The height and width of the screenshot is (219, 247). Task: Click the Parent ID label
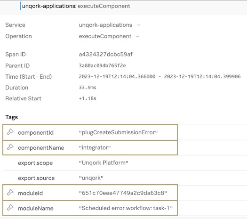17,65
